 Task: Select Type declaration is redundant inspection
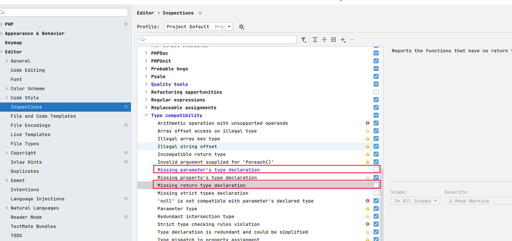(x=233, y=232)
